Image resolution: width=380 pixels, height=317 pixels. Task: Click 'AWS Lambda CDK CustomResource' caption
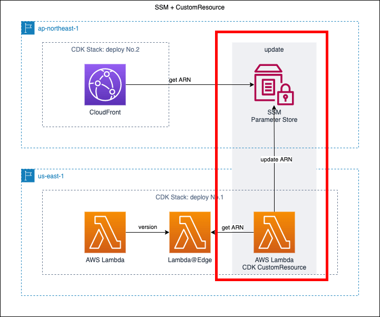click(x=274, y=264)
